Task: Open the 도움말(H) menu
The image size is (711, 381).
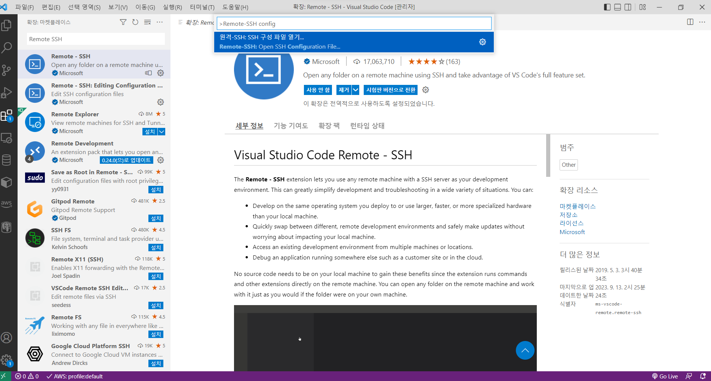Action: [235, 7]
